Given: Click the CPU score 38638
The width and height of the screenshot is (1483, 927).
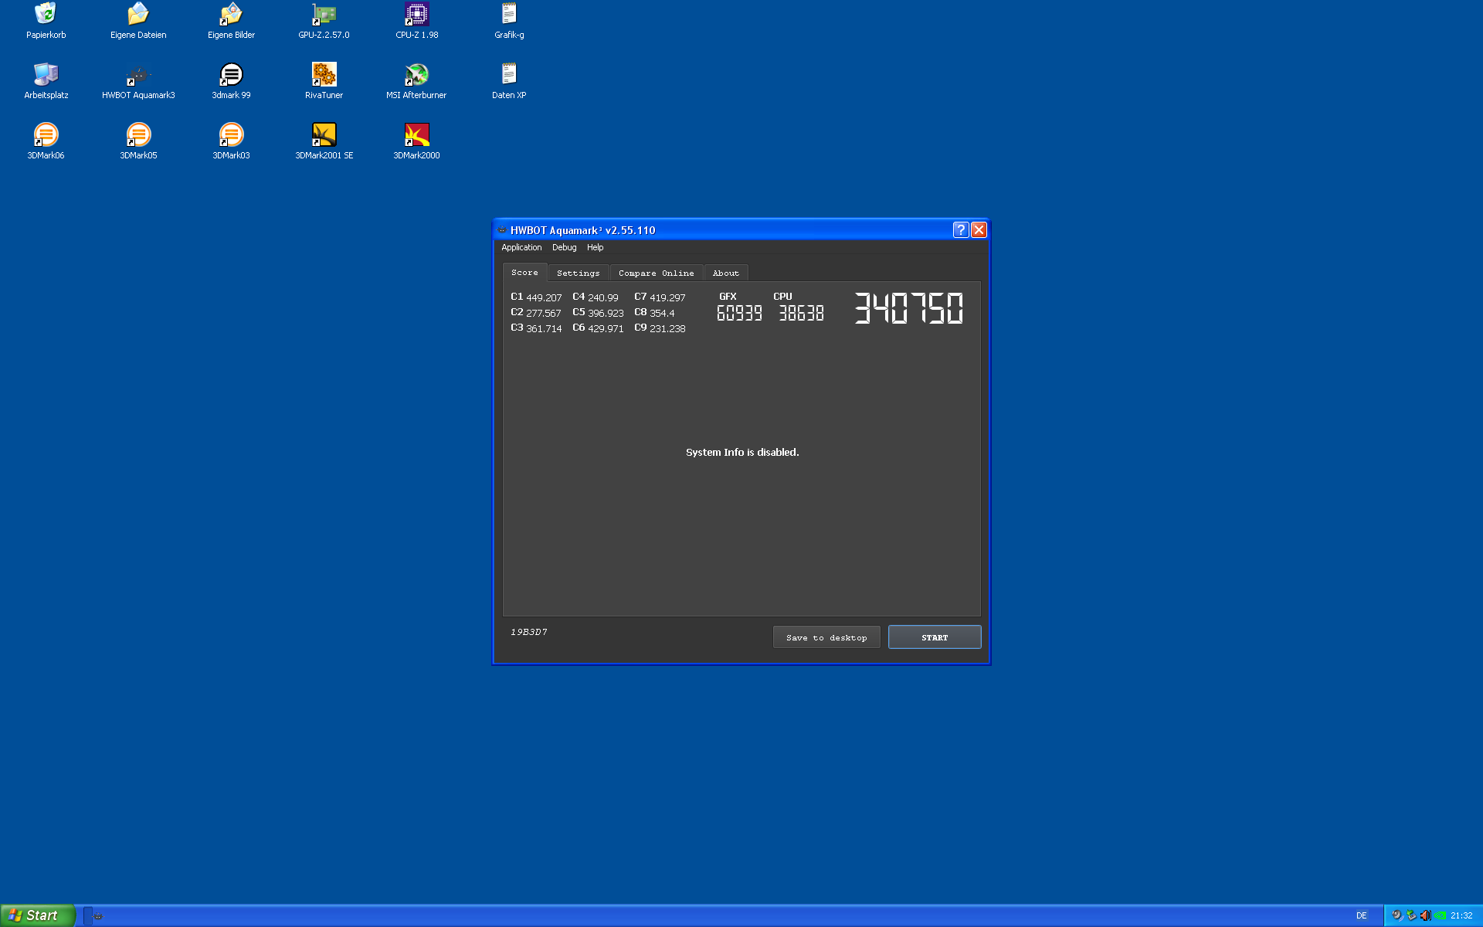Looking at the screenshot, I should coord(801,313).
